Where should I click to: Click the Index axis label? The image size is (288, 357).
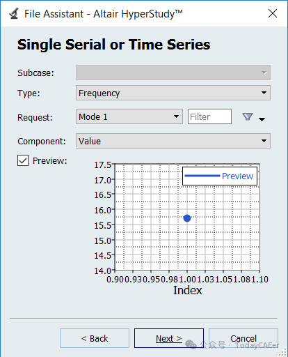point(188,290)
